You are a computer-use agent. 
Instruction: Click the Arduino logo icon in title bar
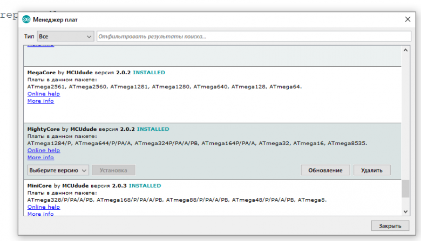point(26,19)
